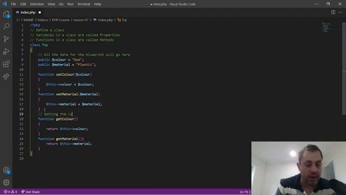Viewport: 346px width, 195px height.
Task: Open the Help menu
Action: [x=97, y=4]
